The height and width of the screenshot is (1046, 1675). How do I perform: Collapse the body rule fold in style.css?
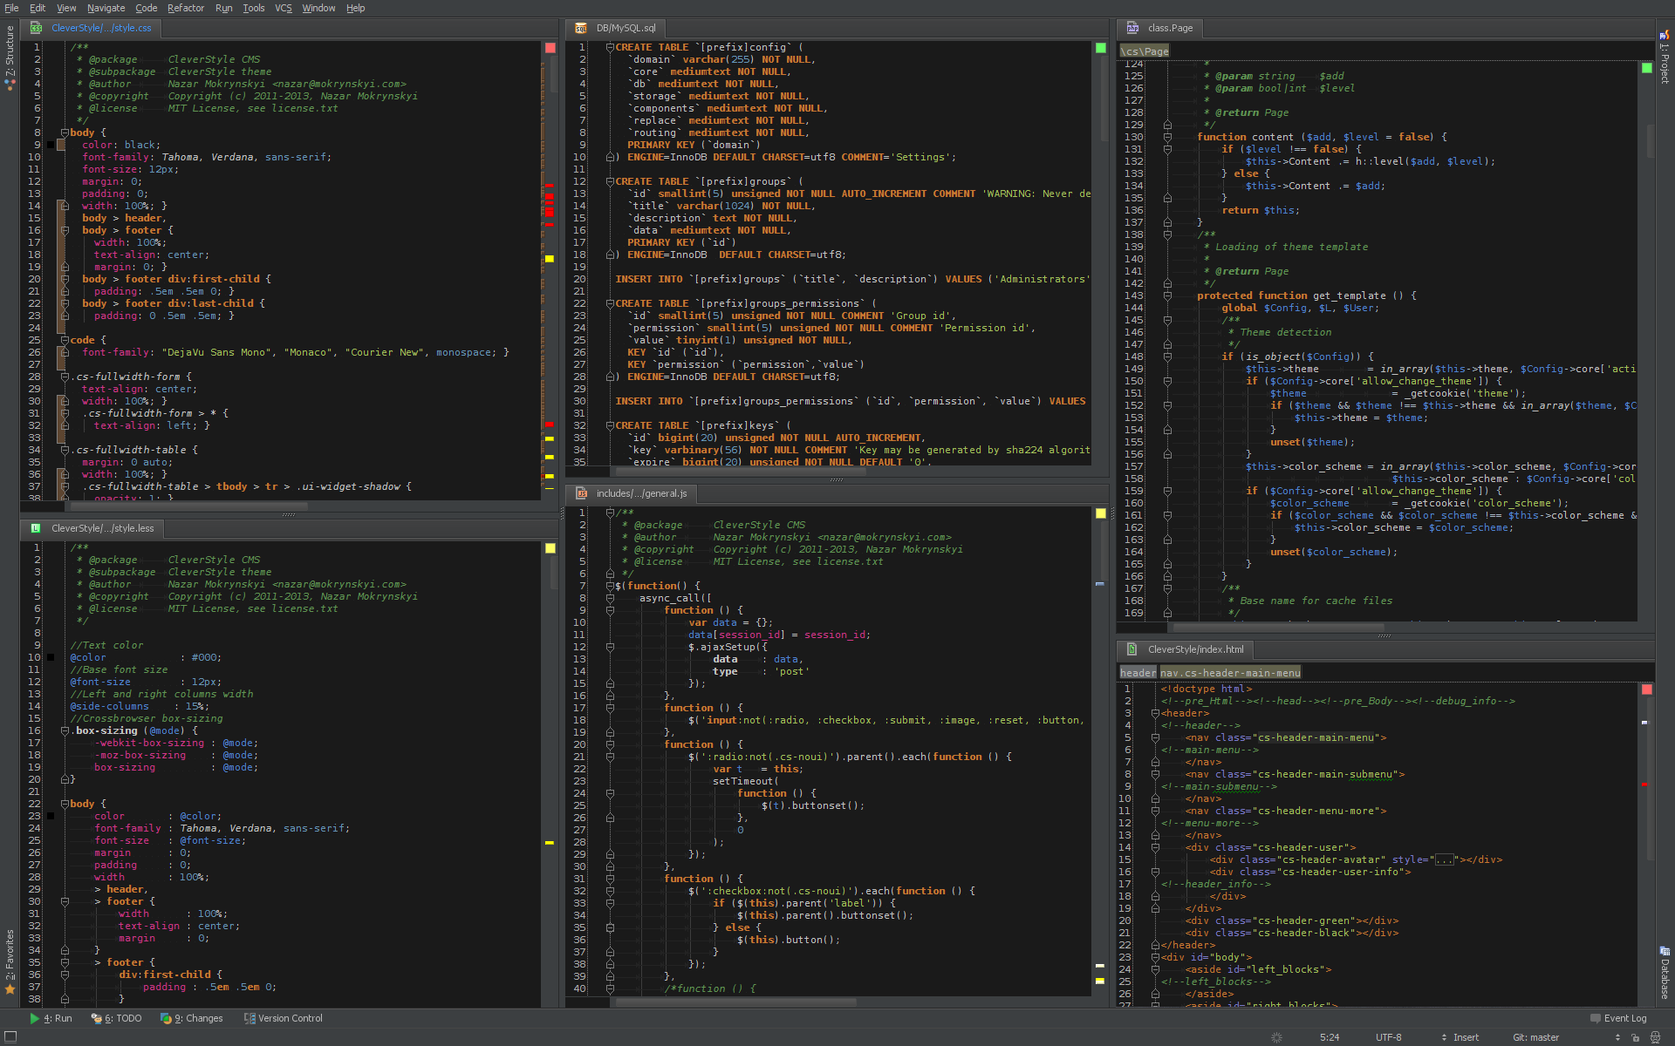tap(65, 132)
